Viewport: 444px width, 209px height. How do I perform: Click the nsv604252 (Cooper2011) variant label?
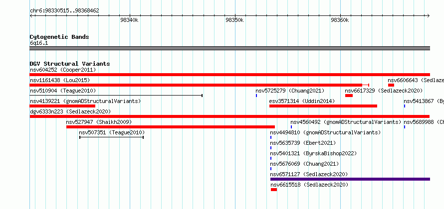click(x=63, y=70)
